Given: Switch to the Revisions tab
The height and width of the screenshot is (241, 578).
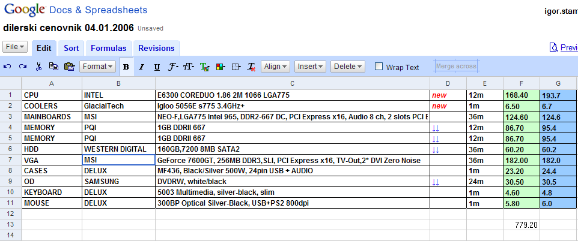Looking at the screenshot, I should coord(156,48).
